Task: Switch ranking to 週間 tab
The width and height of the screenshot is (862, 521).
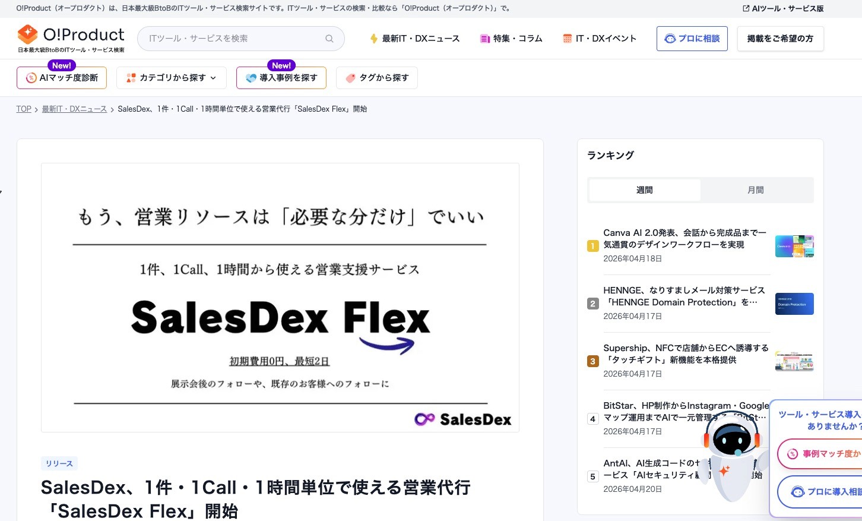Action: tap(645, 190)
